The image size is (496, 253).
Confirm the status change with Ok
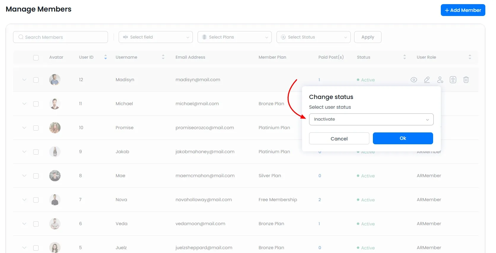coord(403,138)
